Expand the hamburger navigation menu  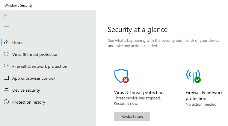click(x=6, y=28)
